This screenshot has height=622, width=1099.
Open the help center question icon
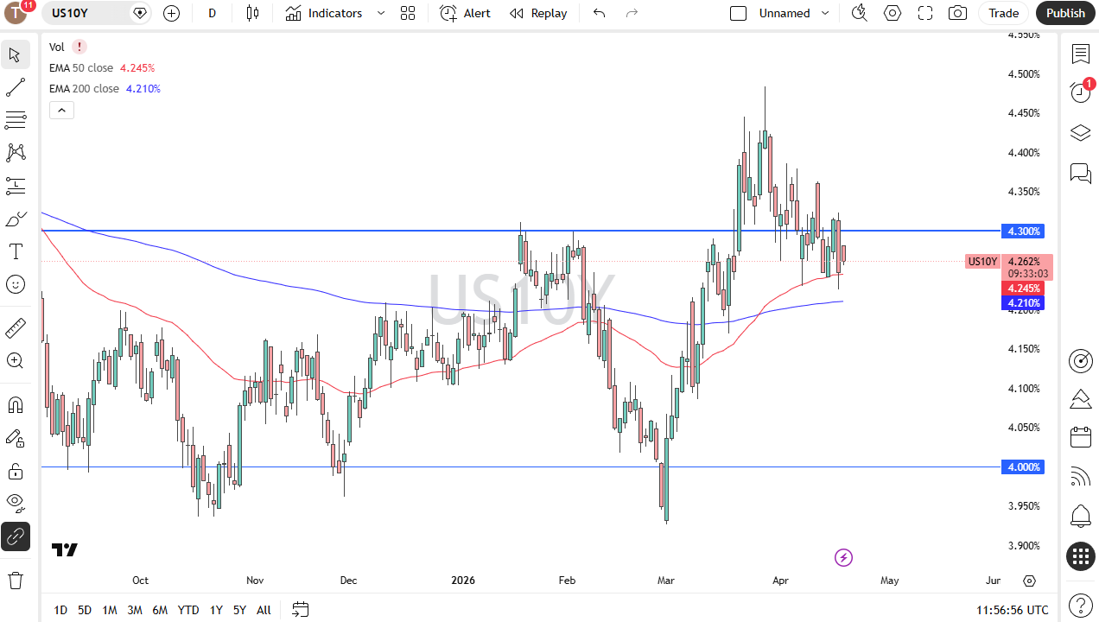[x=1081, y=606]
